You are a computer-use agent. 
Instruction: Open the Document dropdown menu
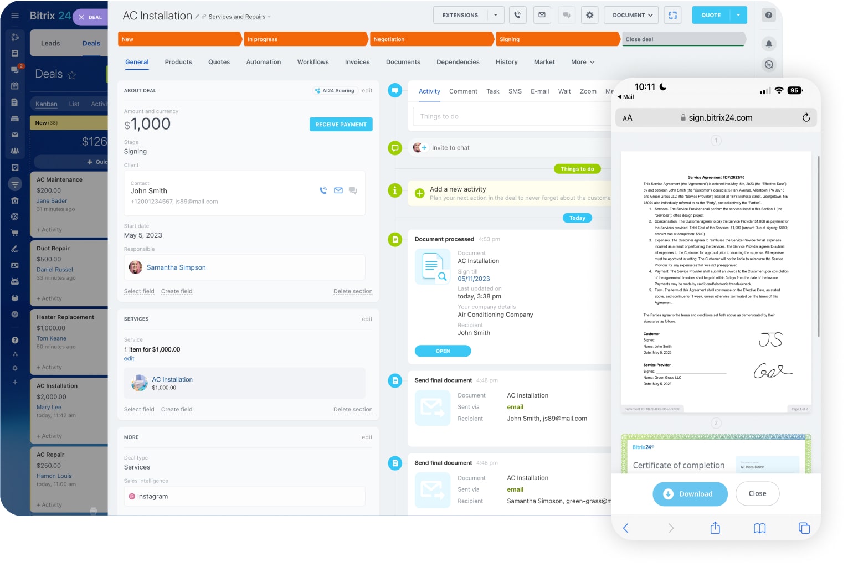[632, 15]
